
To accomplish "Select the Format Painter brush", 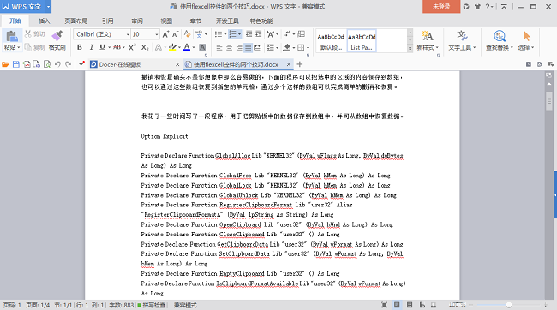I will [x=57, y=35].
